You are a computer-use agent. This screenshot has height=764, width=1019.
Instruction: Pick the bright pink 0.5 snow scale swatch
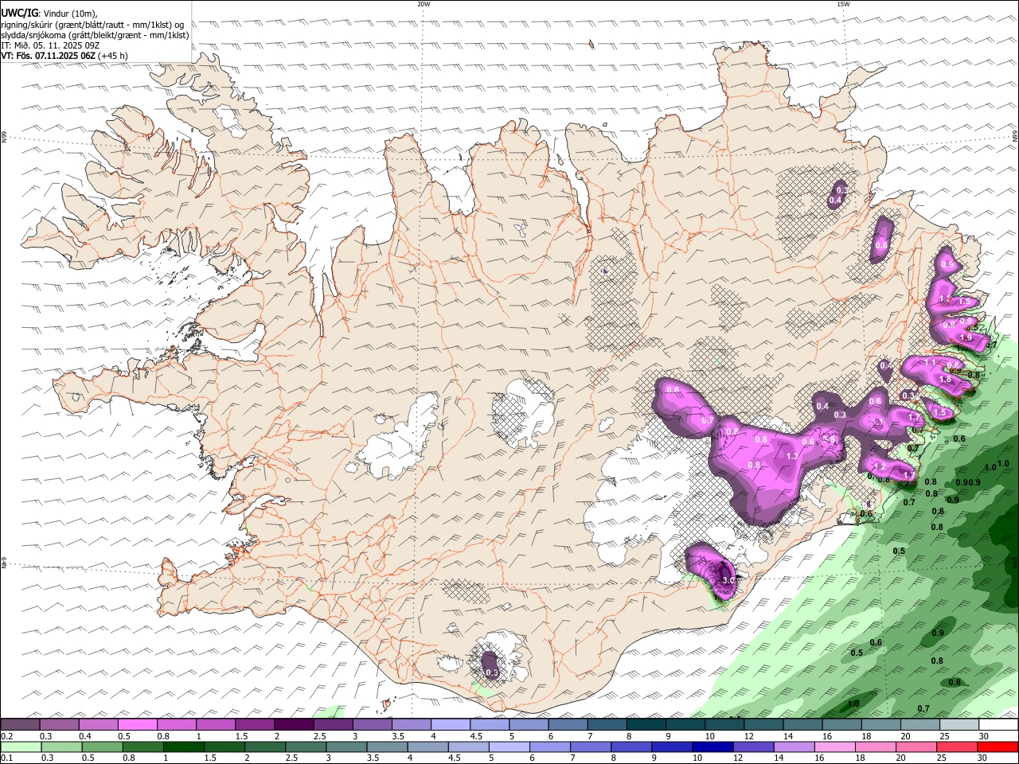click(x=138, y=725)
